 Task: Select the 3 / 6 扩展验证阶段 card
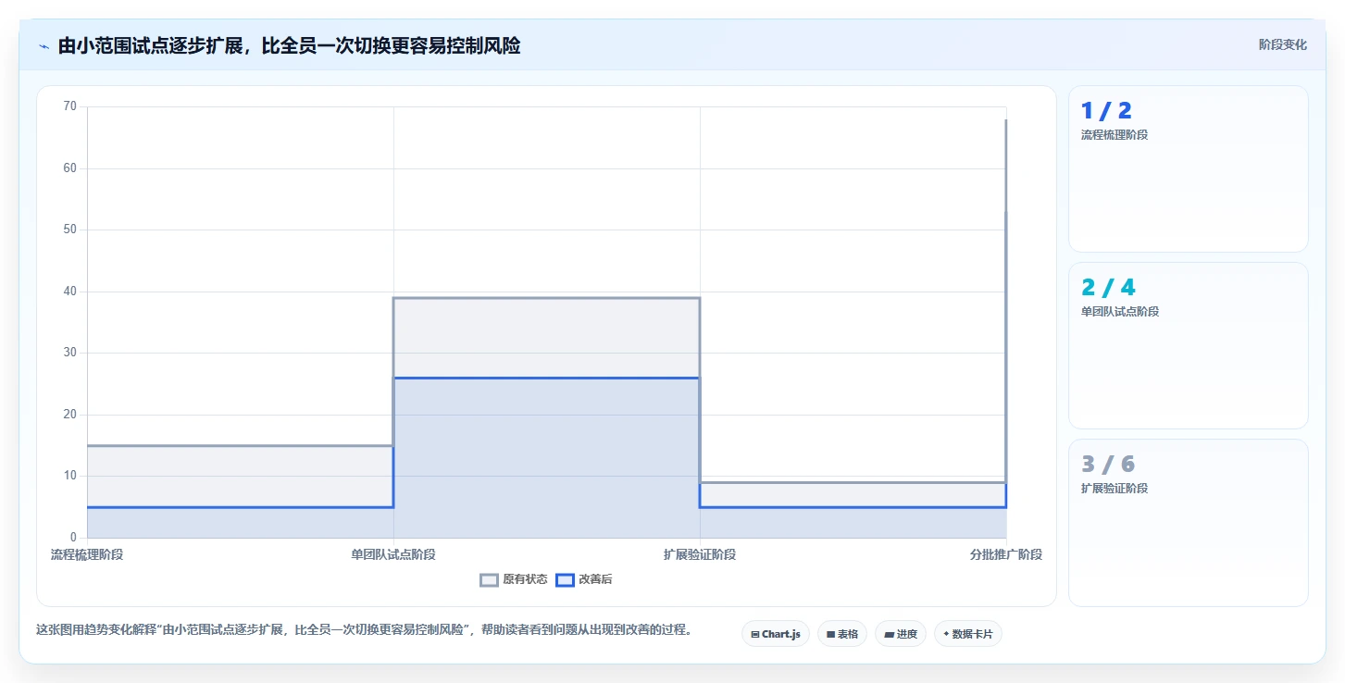tap(1189, 523)
